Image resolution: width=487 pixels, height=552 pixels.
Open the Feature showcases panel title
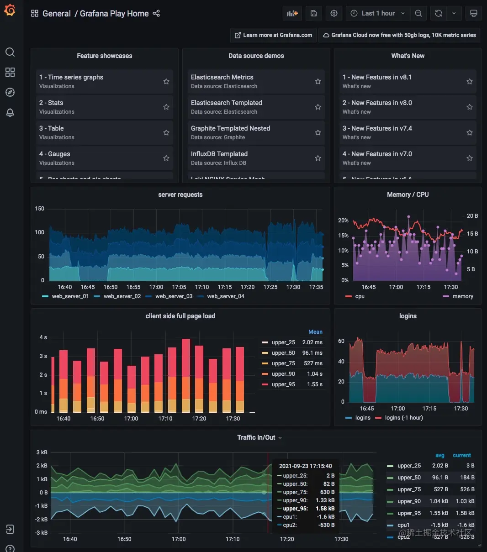point(105,56)
